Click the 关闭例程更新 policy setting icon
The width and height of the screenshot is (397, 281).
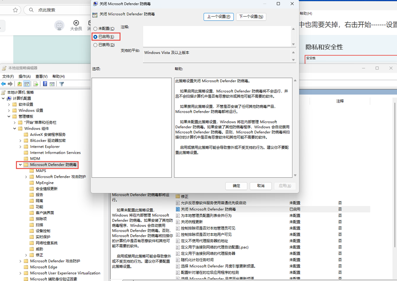[178, 222]
